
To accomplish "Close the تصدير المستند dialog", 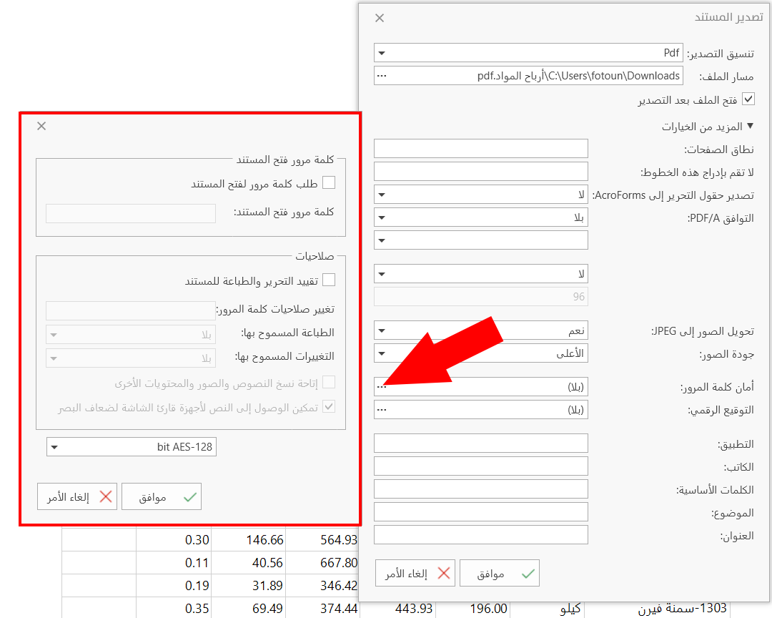I will [x=379, y=18].
